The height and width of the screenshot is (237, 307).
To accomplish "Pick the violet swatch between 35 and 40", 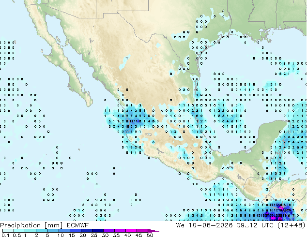I will [120, 231].
